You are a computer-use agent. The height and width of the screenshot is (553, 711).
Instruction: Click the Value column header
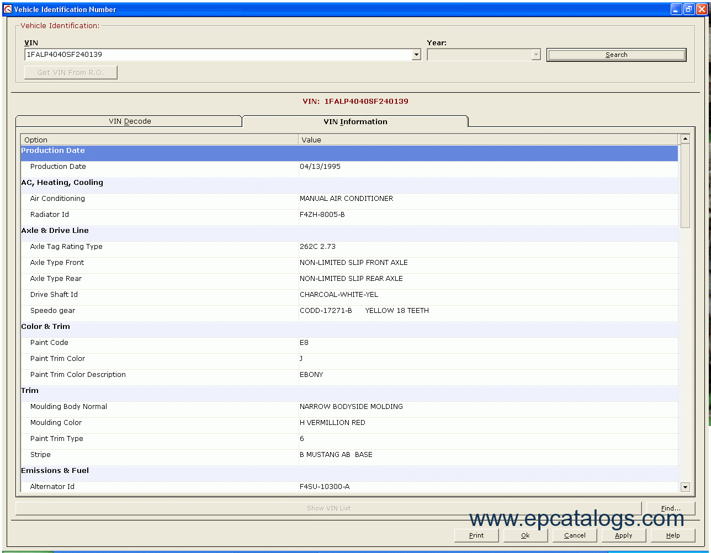(488, 140)
